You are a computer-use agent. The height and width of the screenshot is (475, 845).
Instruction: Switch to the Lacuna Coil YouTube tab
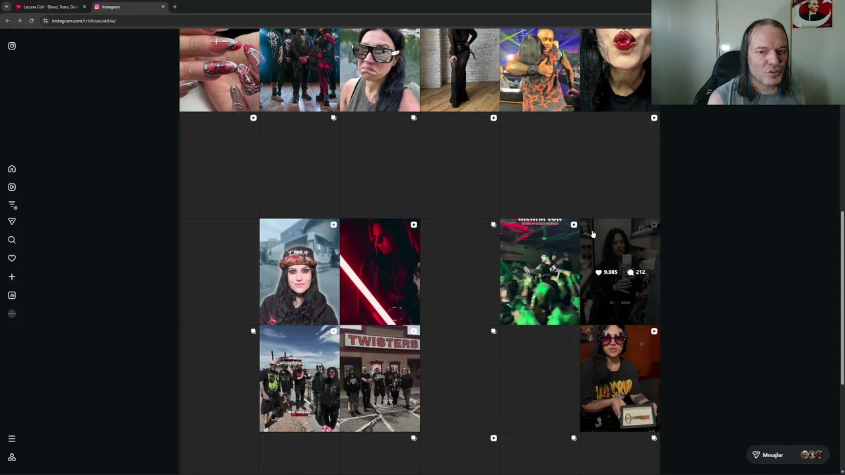pyautogui.click(x=50, y=7)
